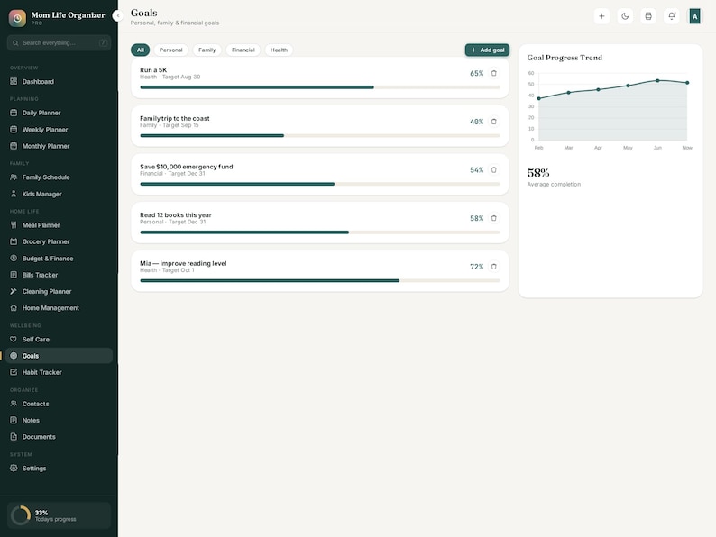
Task: Filter goals by Family
Action: pyautogui.click(x=207, y=50)
